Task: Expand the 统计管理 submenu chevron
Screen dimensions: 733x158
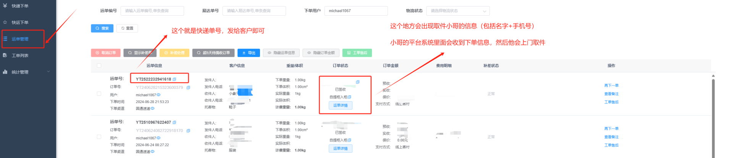Action: point(48,72)
